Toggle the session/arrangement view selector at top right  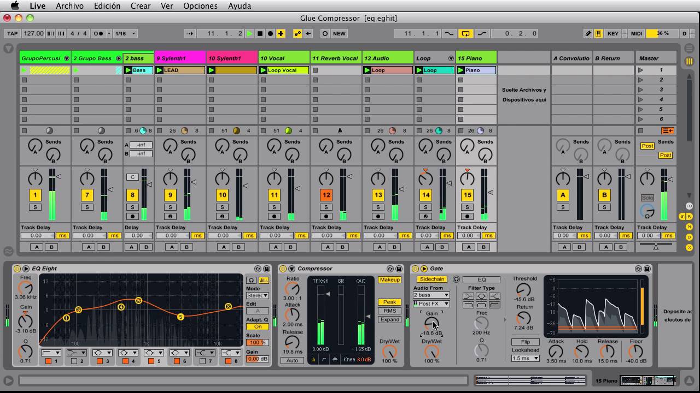pos(689,62)
